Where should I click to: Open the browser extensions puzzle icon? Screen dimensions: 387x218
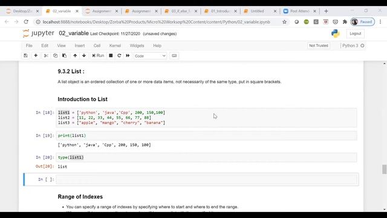(x=345, y=22)
